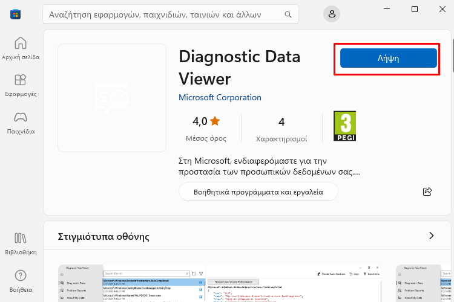Expand the Στιγμιότυπα οθόνης section arrow

[432, 236]
